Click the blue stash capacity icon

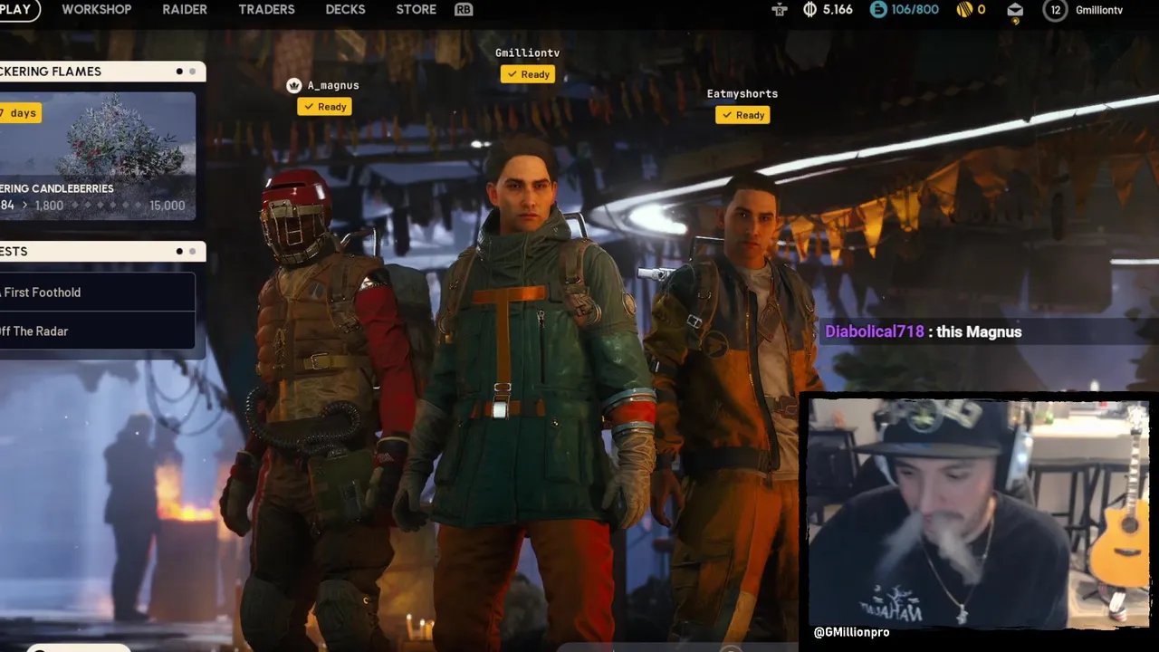[x=878, y=10]
